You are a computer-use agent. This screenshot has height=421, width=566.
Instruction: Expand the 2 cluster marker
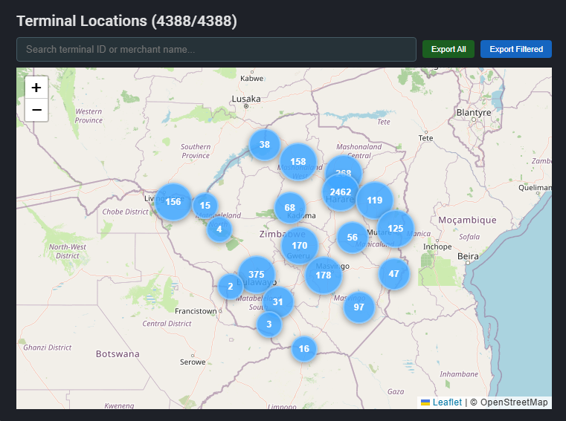231,287
